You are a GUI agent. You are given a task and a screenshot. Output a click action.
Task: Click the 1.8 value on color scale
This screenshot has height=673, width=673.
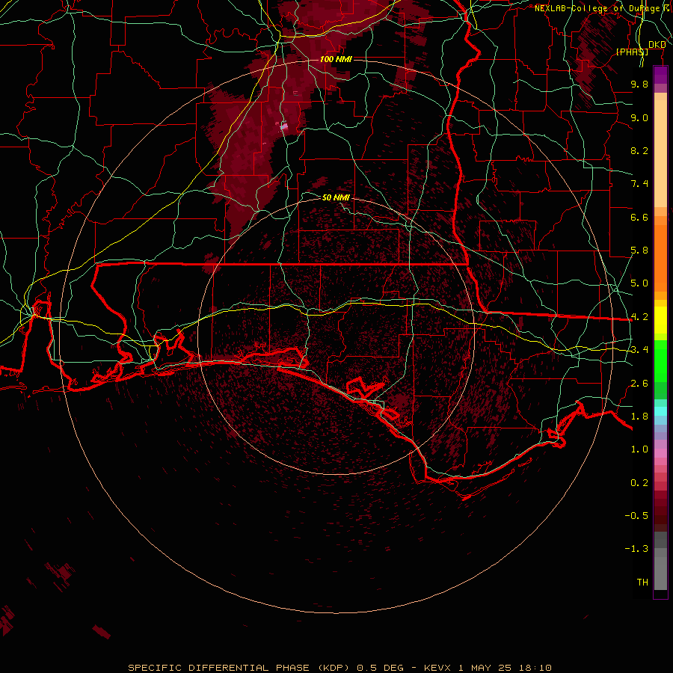(639, 417)
